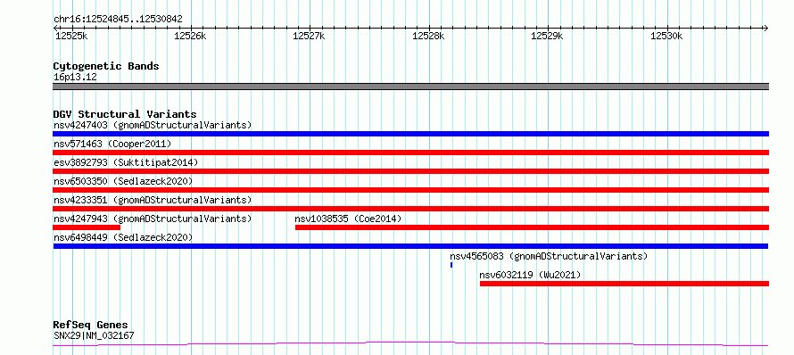Image resolution: width=794 pixels, height=355 pixels.
Task: Click the 12526k ruler tick label
Action: pyautogui.click(x=190, y=36)
